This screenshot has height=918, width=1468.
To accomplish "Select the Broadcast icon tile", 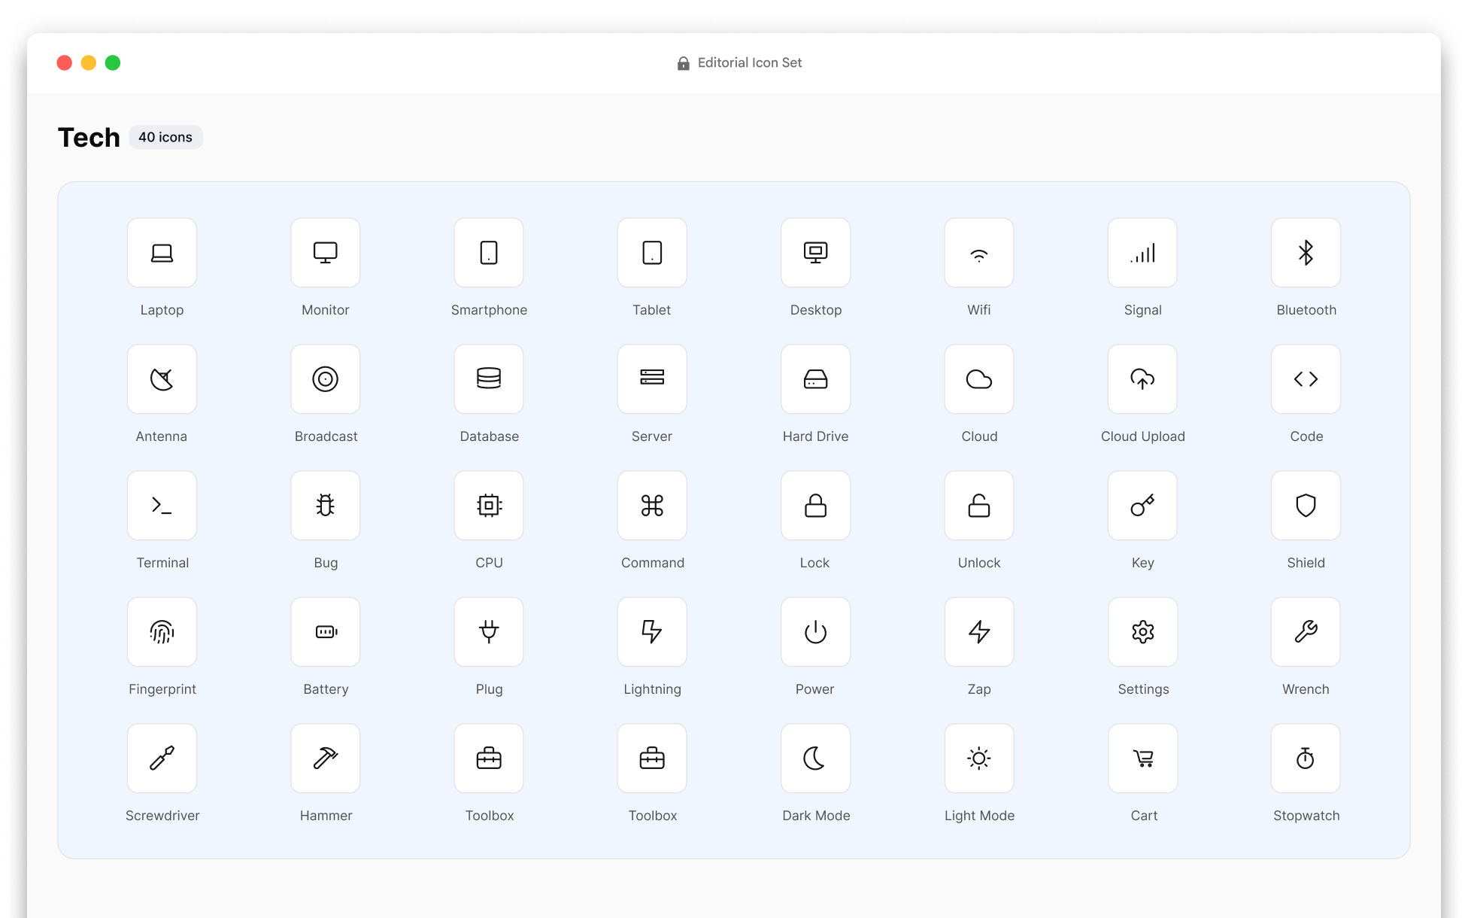I will (326, 379).
